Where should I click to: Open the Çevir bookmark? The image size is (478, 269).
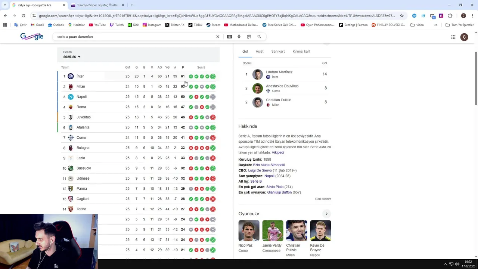[20, 25]
